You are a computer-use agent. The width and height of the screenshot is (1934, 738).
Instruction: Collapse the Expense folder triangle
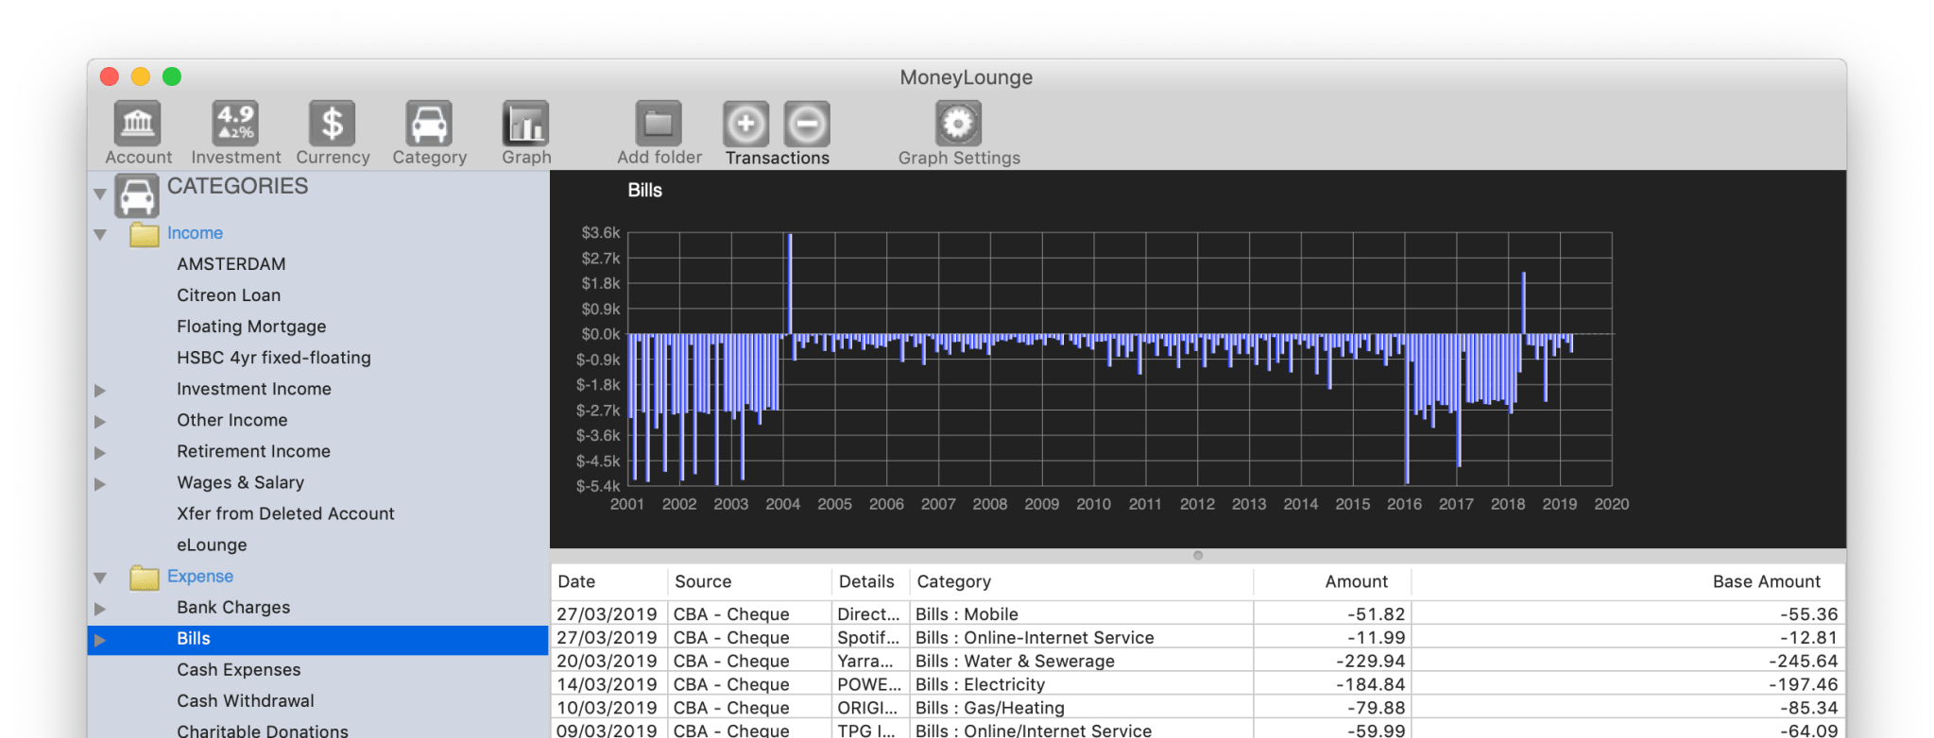point(100,578)
